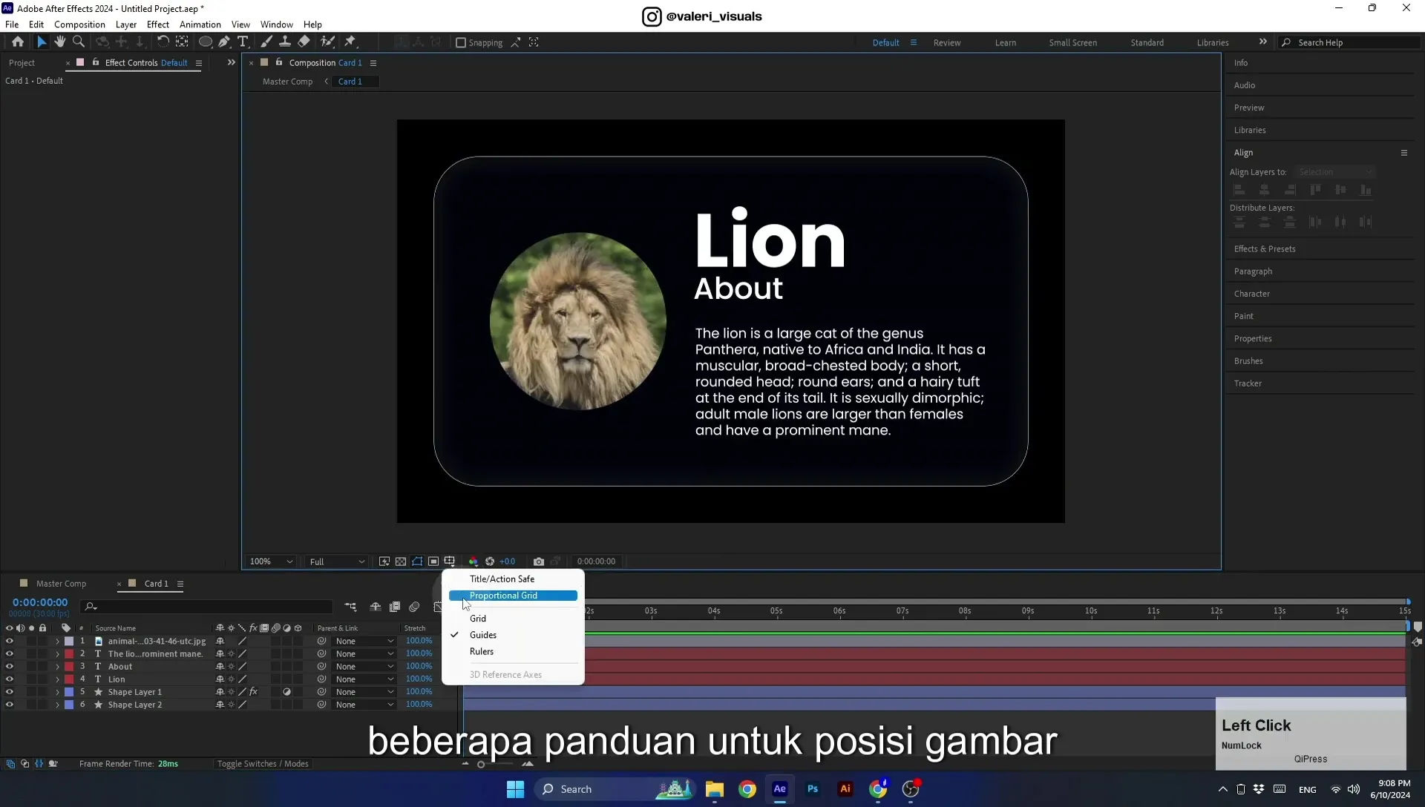1425x807 pixels.
Task: Toggle the effects fx switch on Shape Layer 1
Action: click(x=253, y=691)
